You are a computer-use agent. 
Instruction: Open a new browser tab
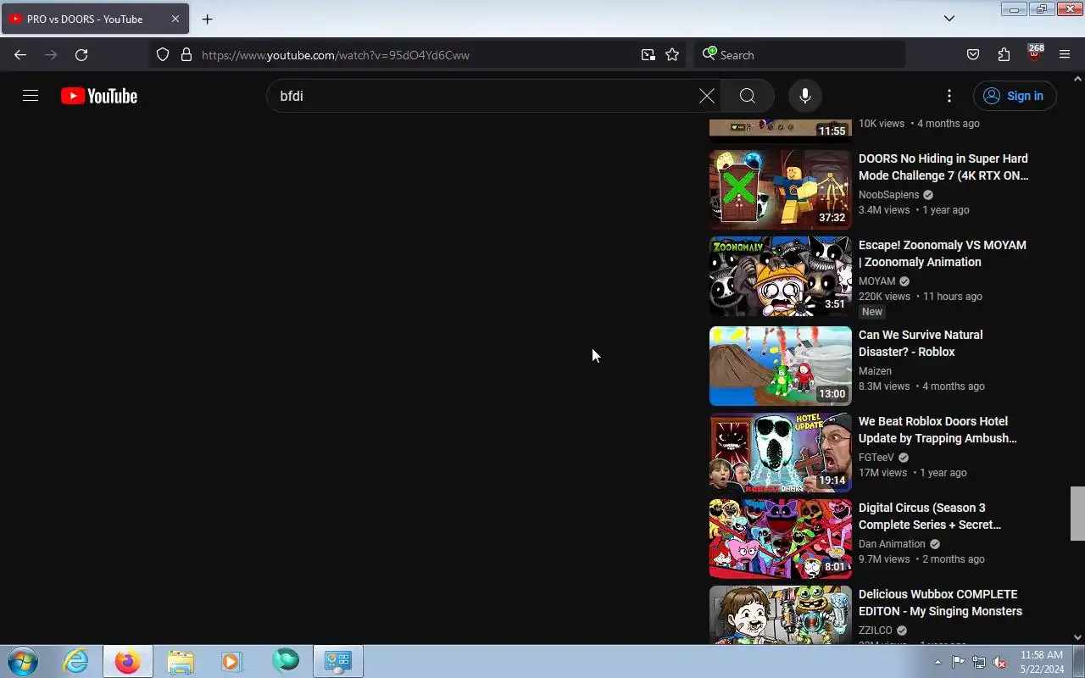click(x=207, y=19)
